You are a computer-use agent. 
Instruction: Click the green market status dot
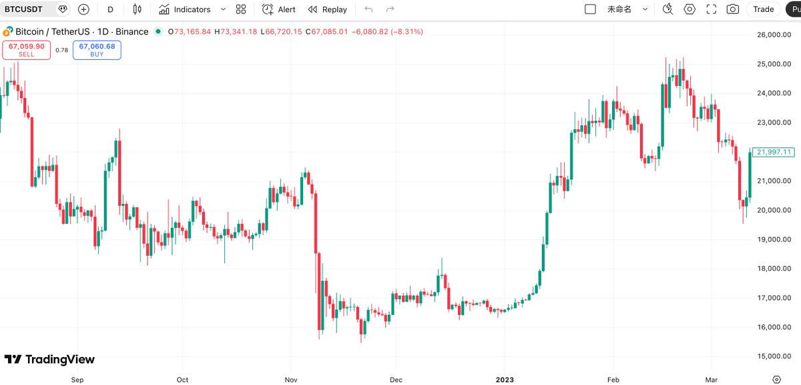point(158,31)
